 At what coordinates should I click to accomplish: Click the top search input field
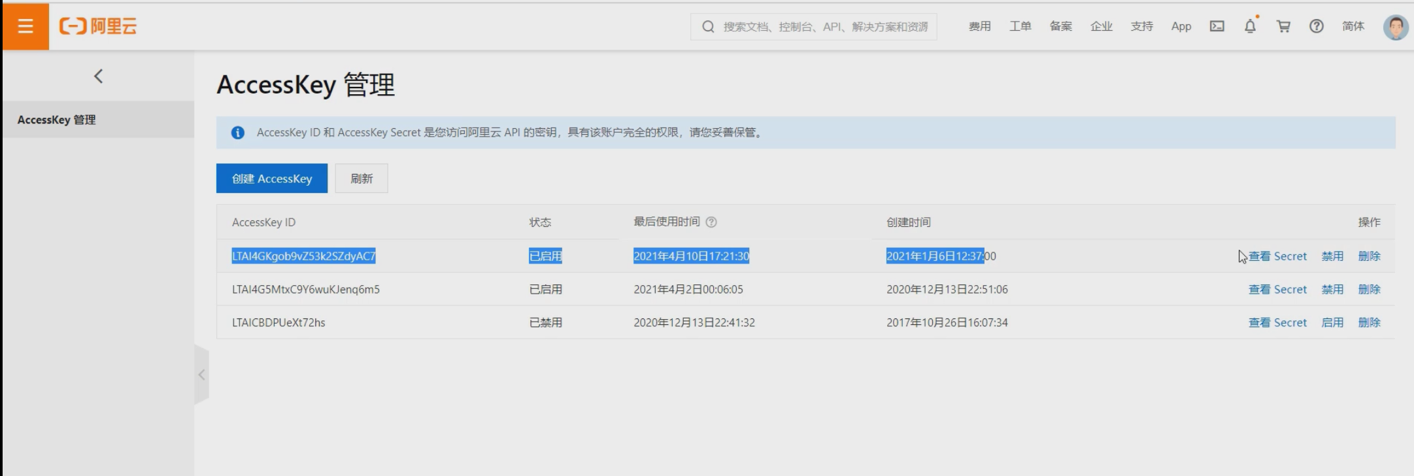pos(824,27)
